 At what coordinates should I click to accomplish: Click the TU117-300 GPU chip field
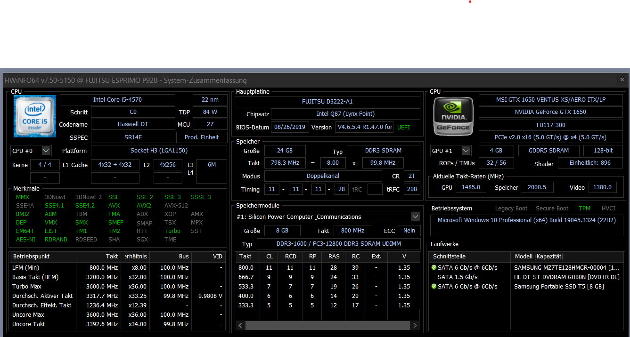pos(550,125)
